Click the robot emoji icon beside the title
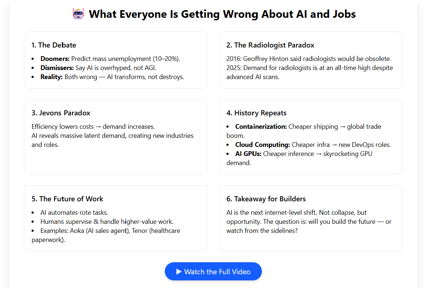The width and height of the screenshot is (426, 288). click(78, 14)
